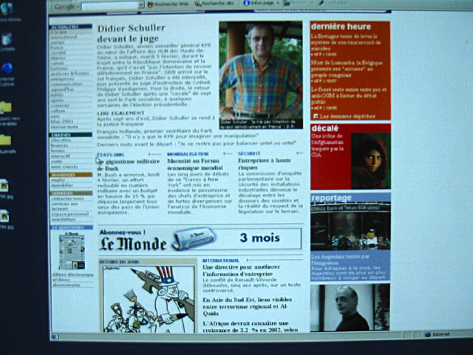Image resolution: width=473 pixels, height=355 pixels.
Task: Open 'La Bretagne tente de lever' dispatch
Action: pos(346,42)
